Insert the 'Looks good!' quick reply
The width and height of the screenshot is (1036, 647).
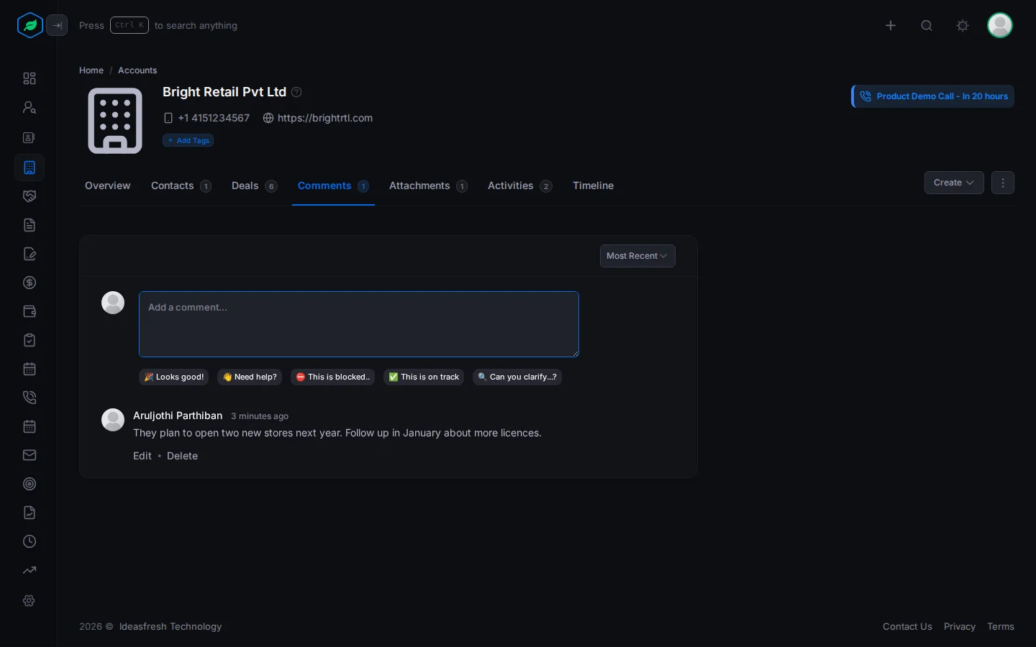[173, 377]
